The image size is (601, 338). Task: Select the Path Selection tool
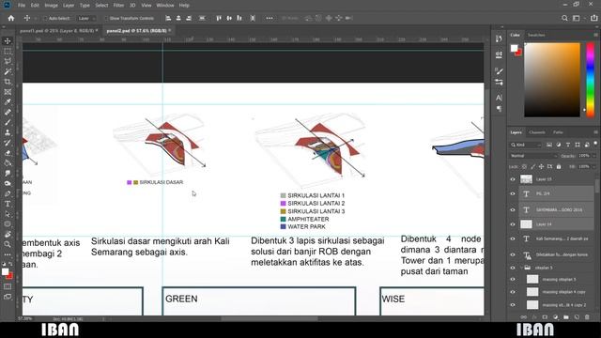(8, 214)
